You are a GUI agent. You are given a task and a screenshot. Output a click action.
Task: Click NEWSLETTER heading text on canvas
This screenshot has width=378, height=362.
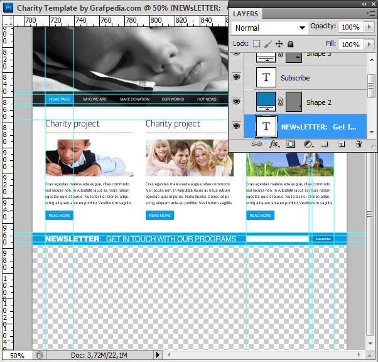coord(73,239)
